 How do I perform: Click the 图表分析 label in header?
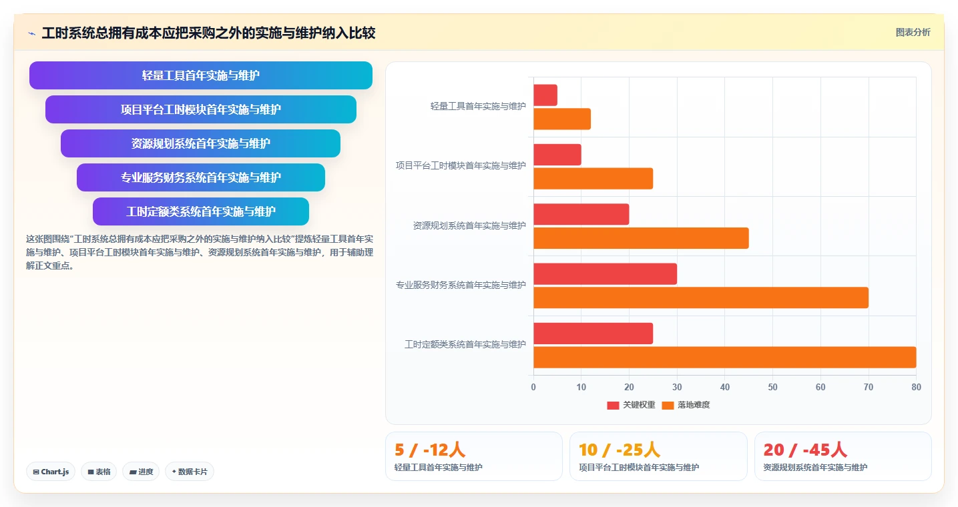pyautogui.click(x=913, y=32)
